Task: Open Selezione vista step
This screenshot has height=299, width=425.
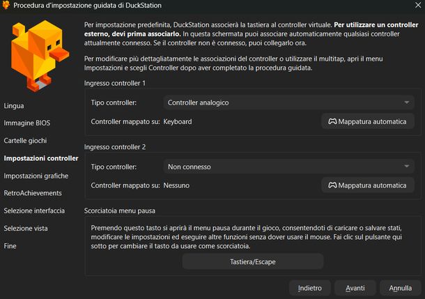Action: [26, 228]
